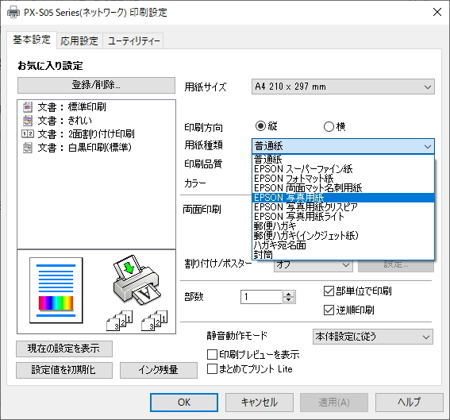Click 登録/削除... button
450x420 pixels.
click(96, 85)
